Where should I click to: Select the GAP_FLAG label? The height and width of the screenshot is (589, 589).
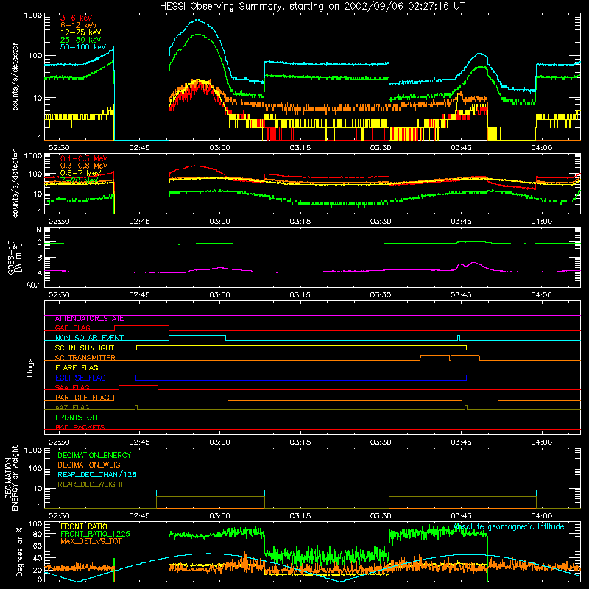tap(72, 328)
